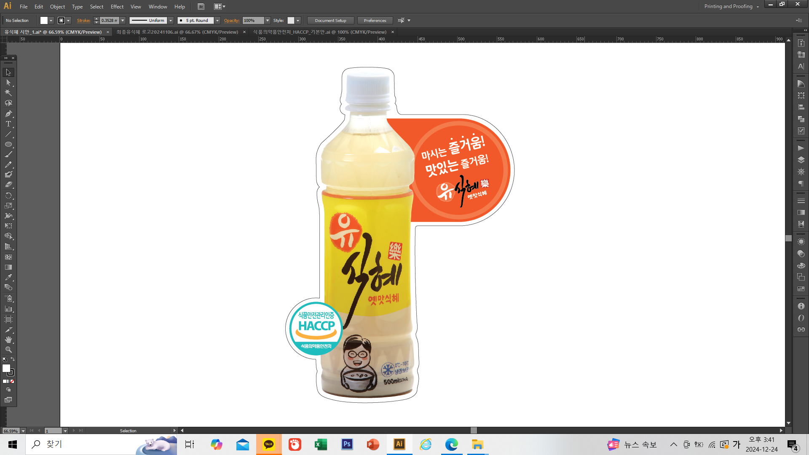809x455 pixels.
Task: Open the Printing and Proofing workspace switcher
Action: [731, 6]
